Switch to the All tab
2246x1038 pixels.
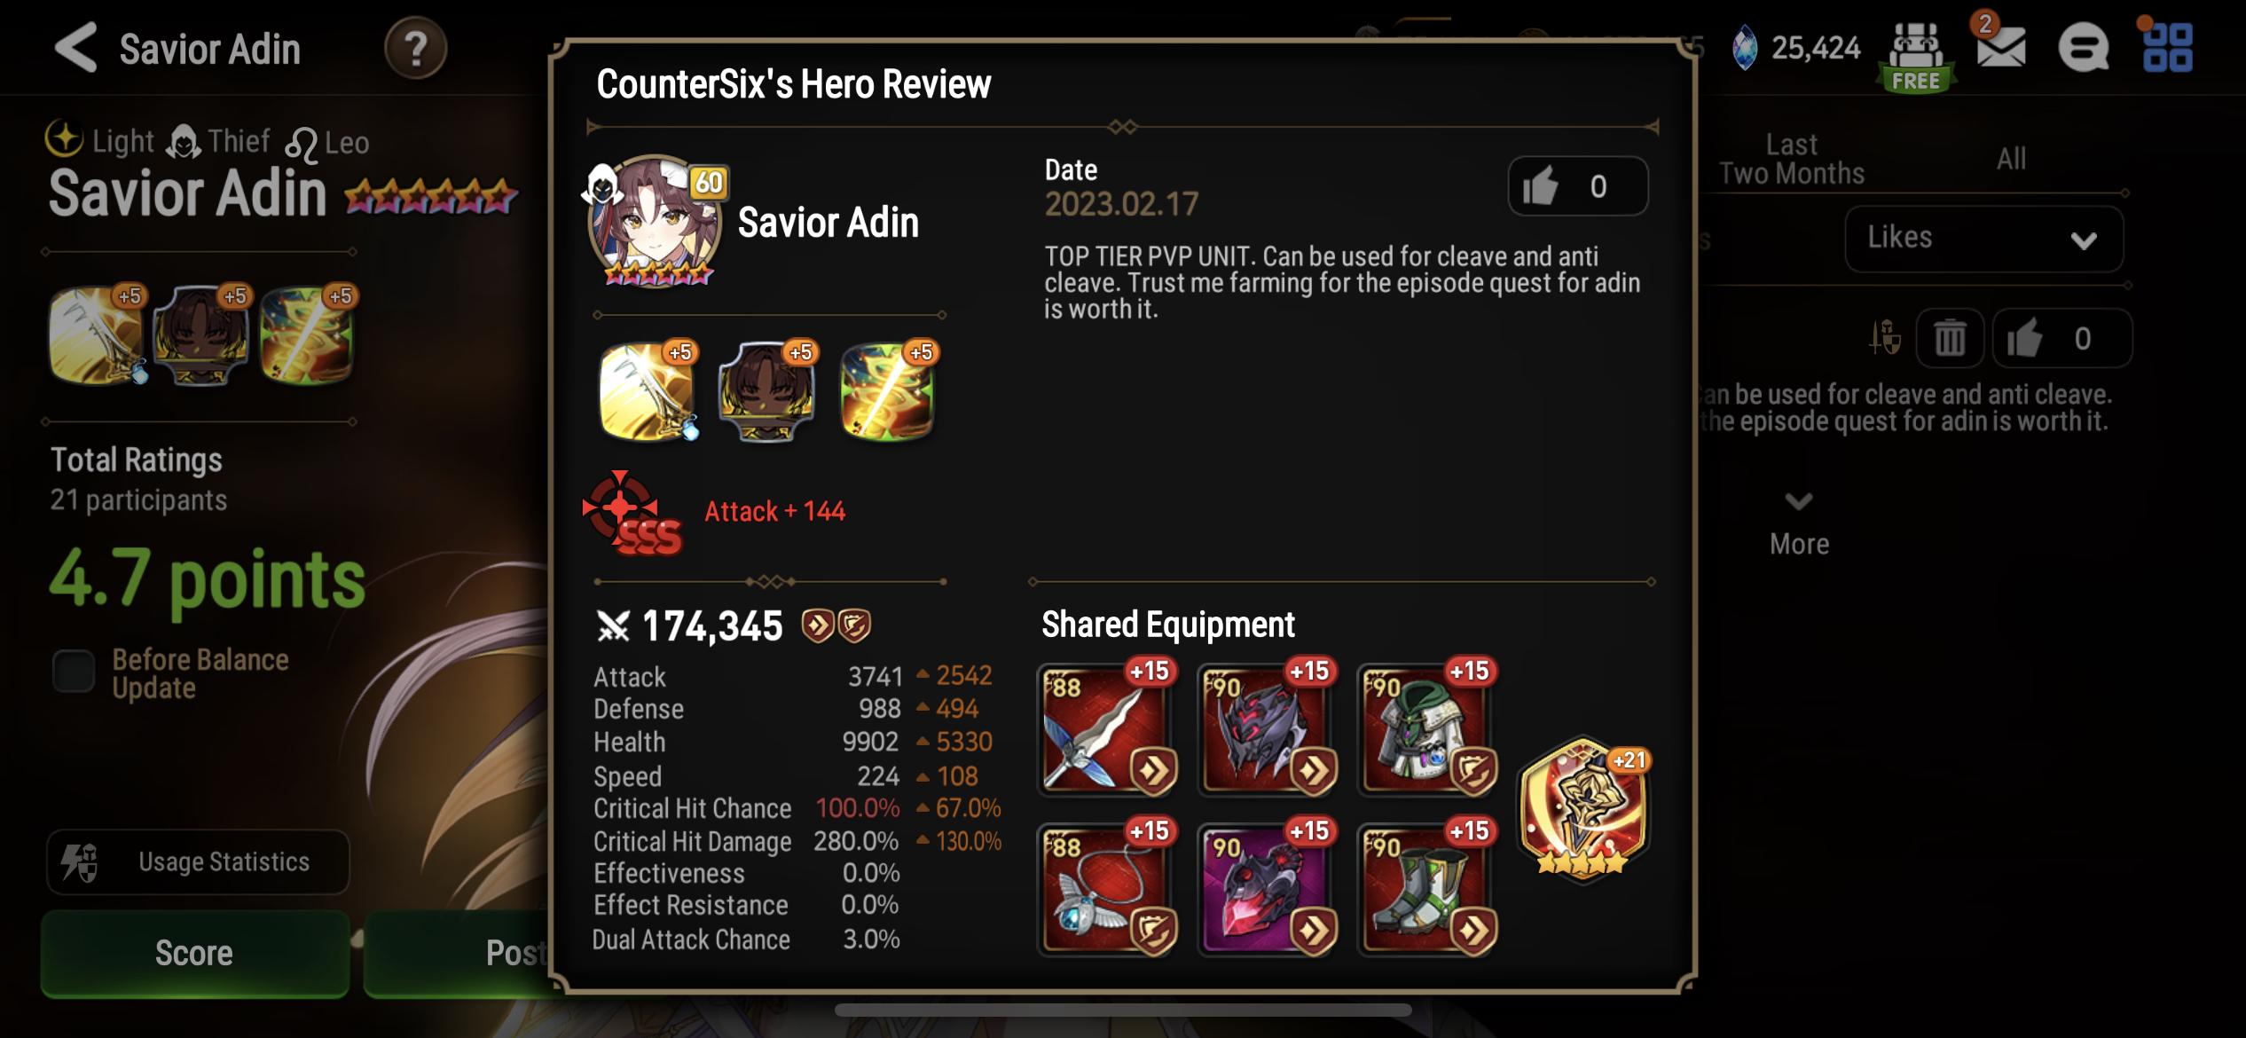[x=2011, y=159]
